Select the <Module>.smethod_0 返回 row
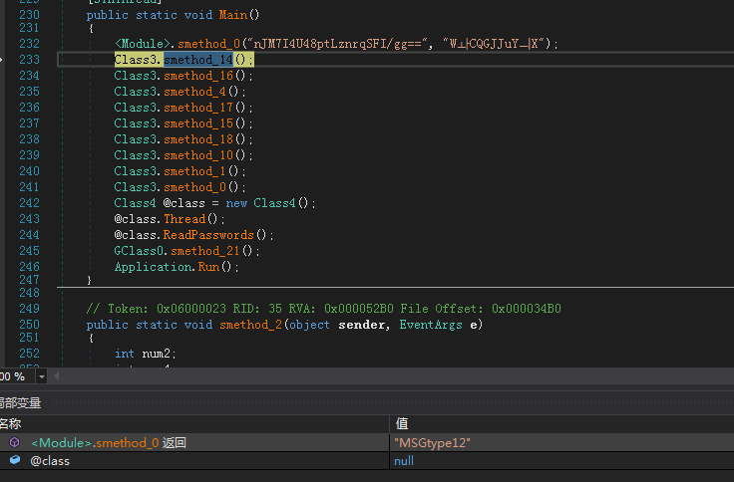Screen dimensions: 734x482 367,442
